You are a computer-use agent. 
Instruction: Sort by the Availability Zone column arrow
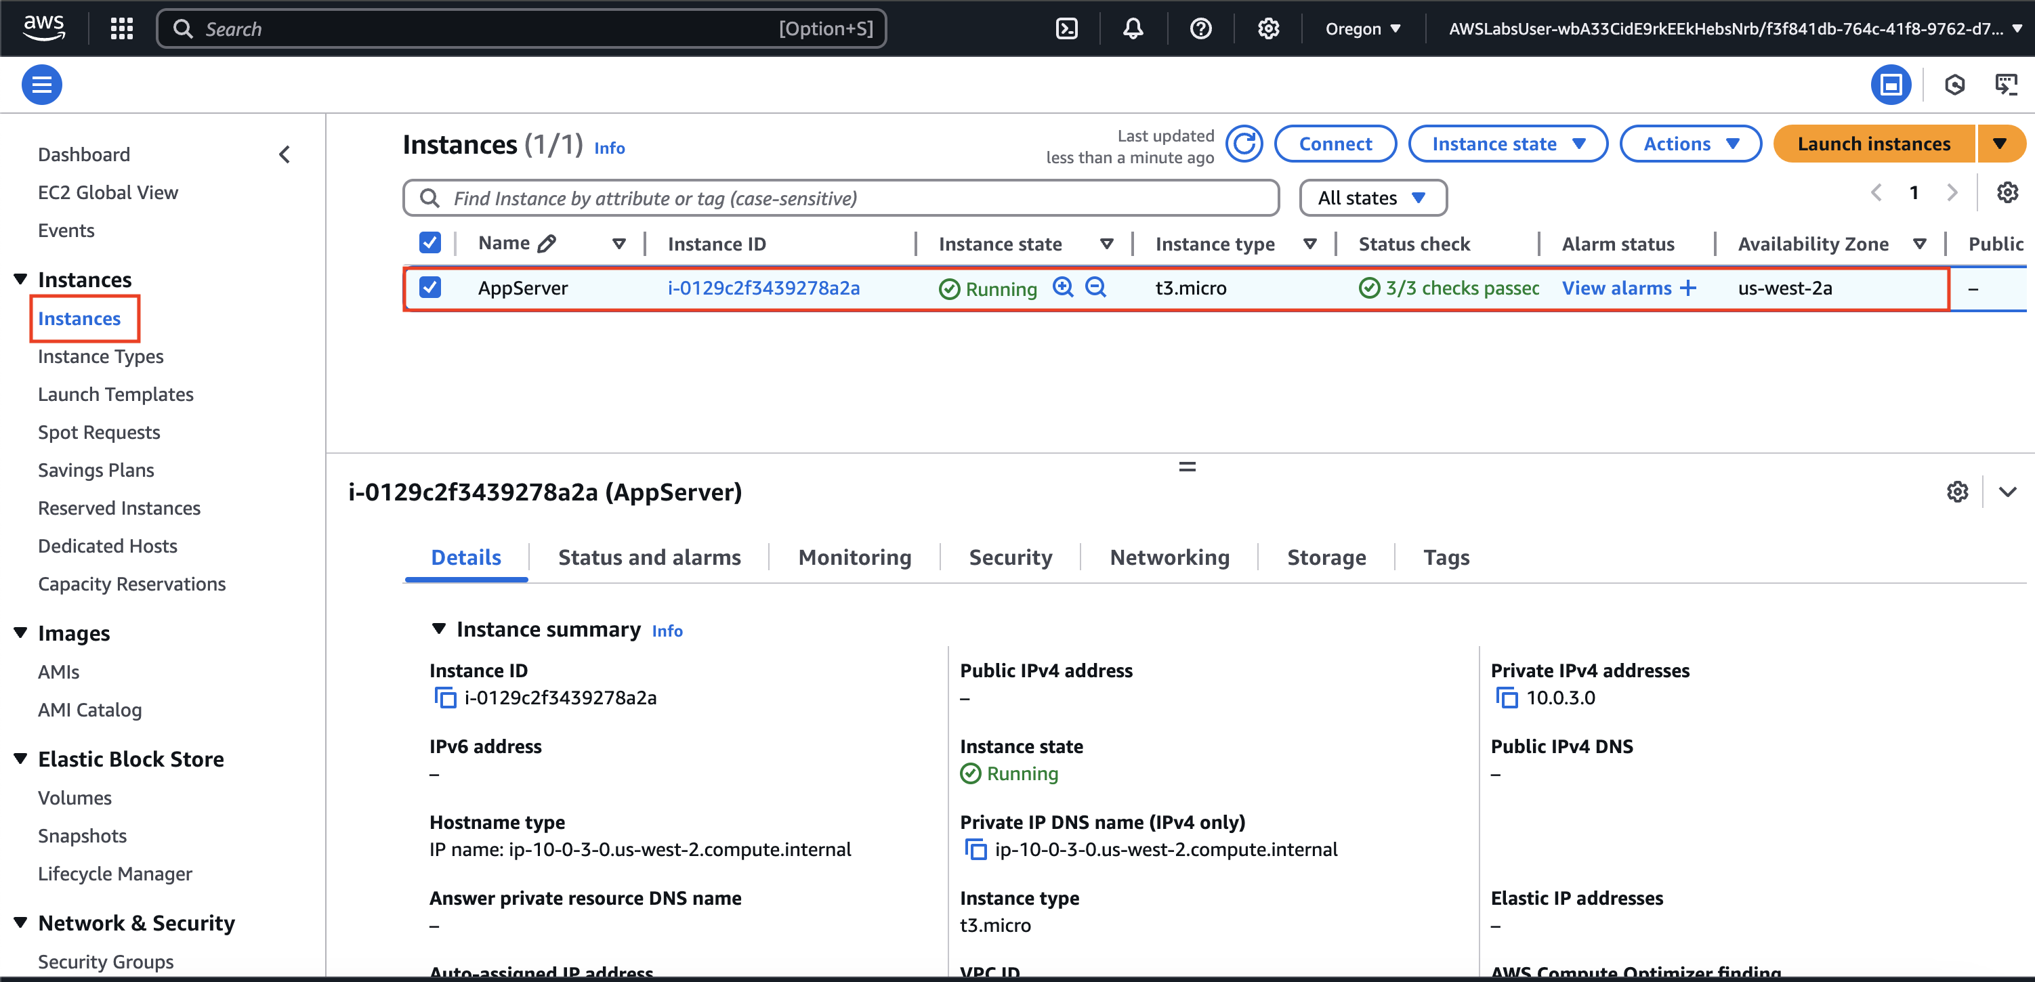pyautogui.click(x=1919, y=244)
